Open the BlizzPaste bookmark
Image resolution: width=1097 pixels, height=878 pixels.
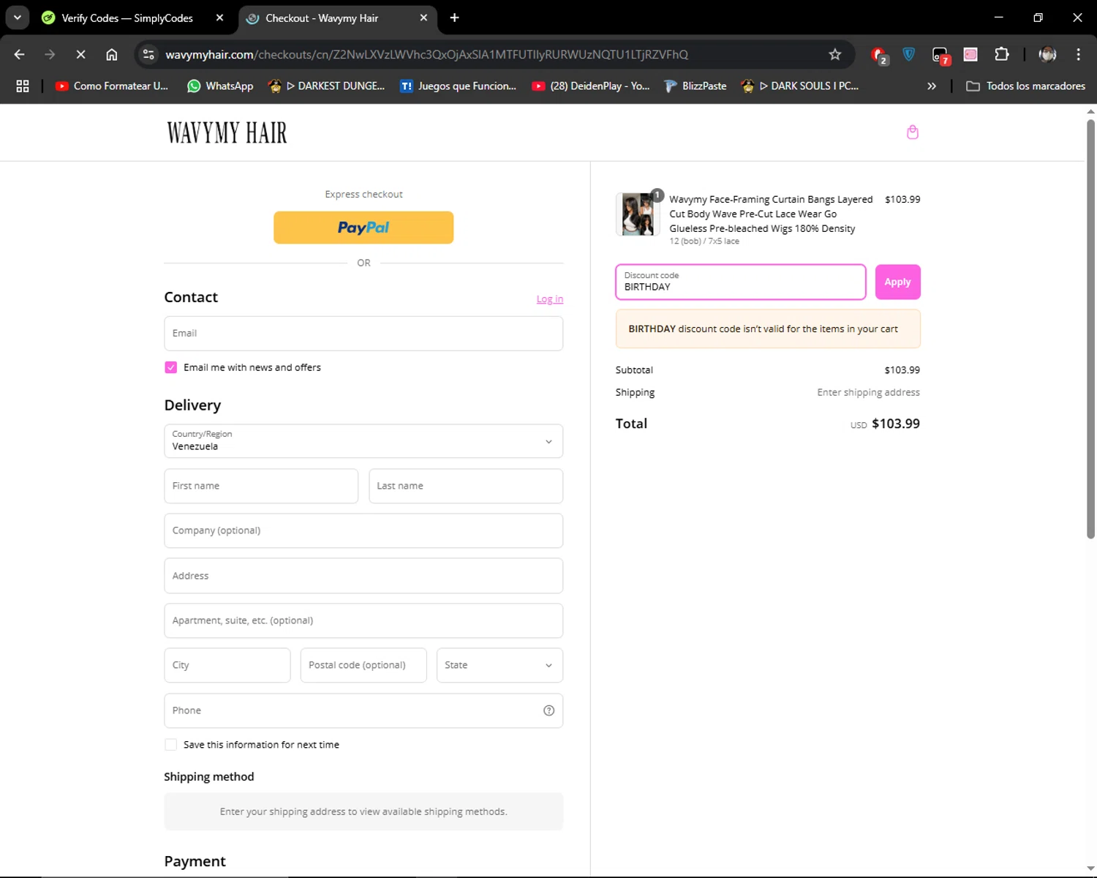695,86
